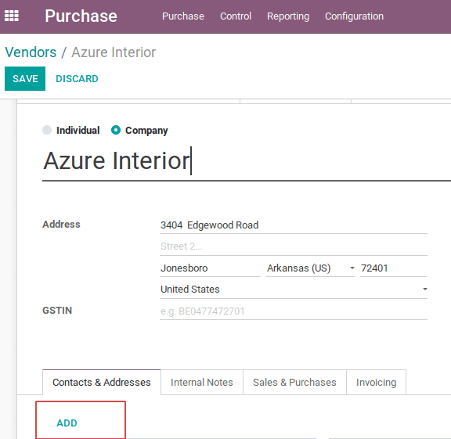Click the ADD contact button

point(67,423)
